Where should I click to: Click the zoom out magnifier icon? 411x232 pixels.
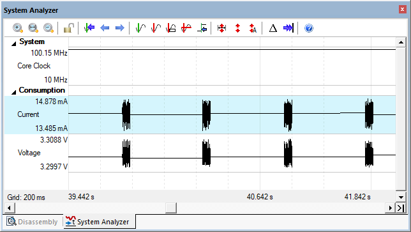point(49,28)
